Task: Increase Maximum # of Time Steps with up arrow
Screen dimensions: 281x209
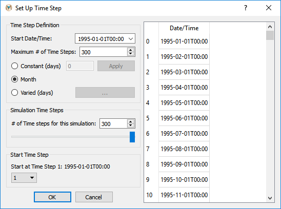Action: [x=131, y=50]
